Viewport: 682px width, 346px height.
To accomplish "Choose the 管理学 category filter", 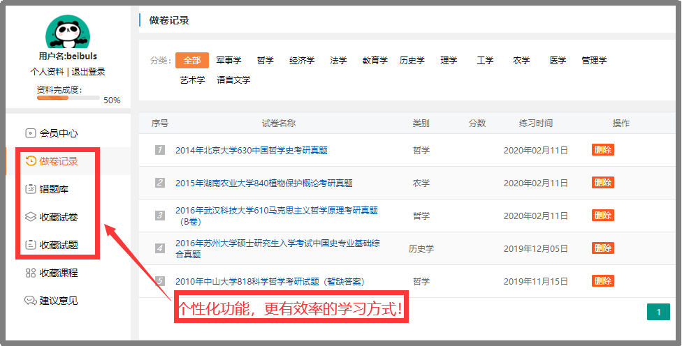I will click(x=594, y=61).
